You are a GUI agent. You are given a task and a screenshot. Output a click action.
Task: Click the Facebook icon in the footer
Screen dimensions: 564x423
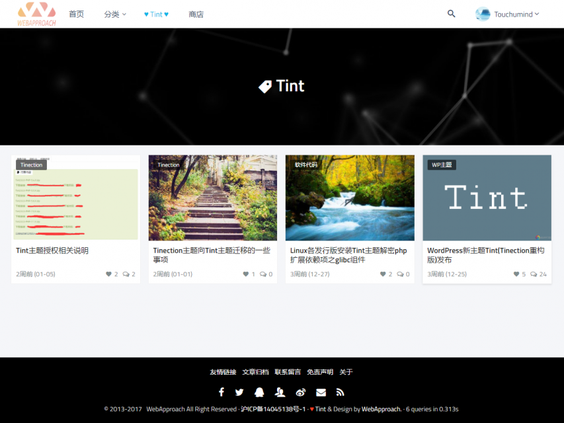[222, 392]
